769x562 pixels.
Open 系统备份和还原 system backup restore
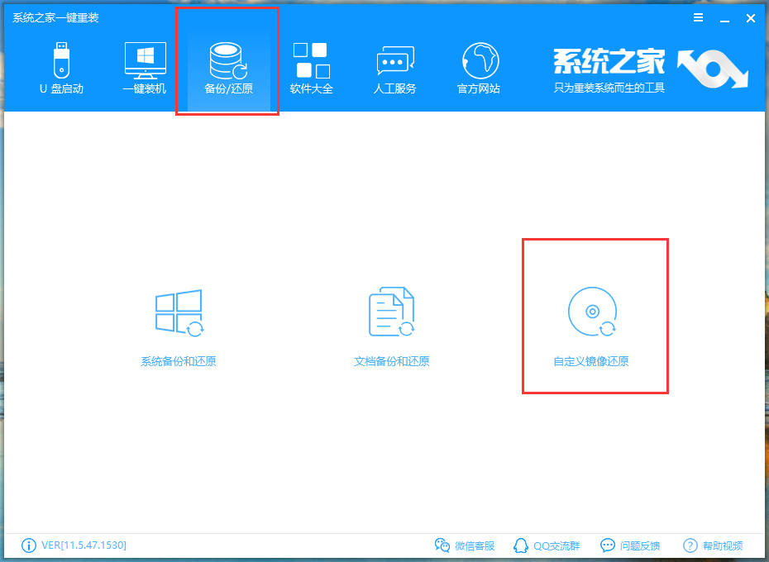[179, 322]
